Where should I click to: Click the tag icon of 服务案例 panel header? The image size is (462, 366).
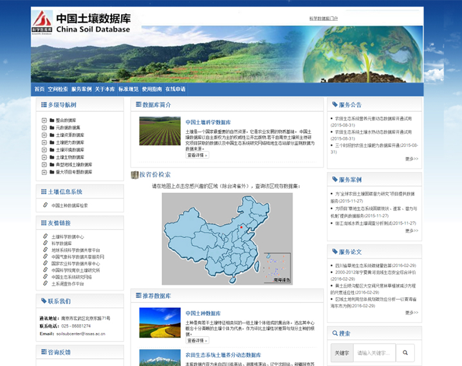335,179
